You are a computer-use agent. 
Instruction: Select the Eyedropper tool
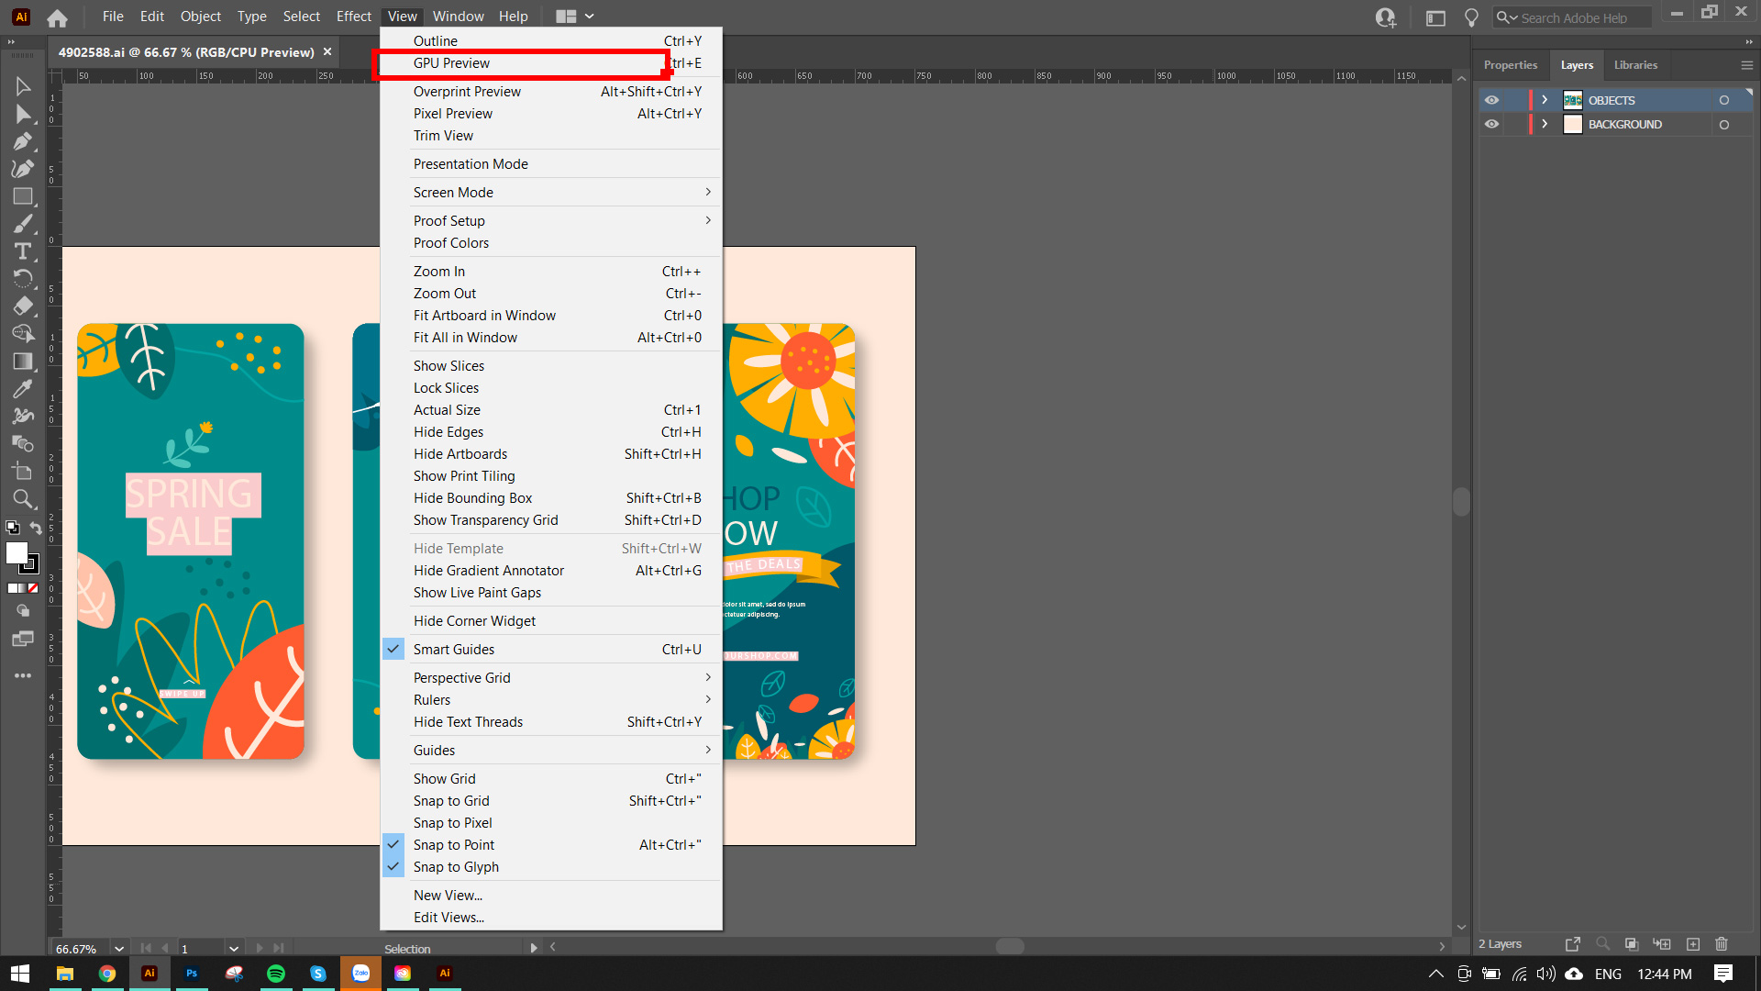coord(23,389)
